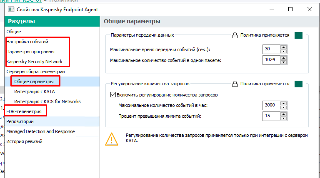320x178 pixels.
Task: Click the field showing 30 seconds
Action: (271, 49)
